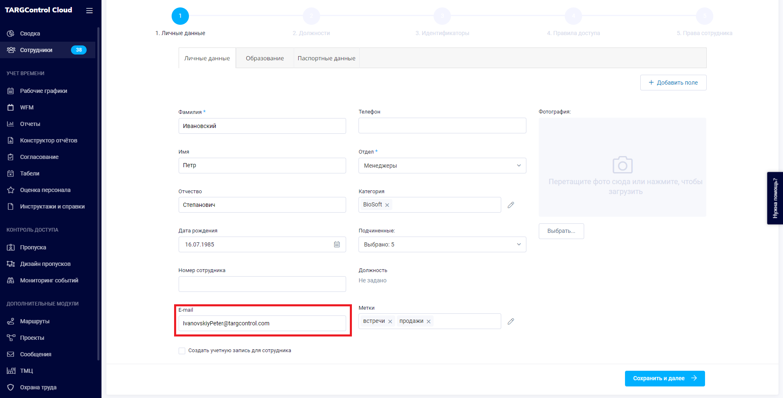The width and height of the screenshot is (783, 398).
Task: Open Мониторинг событий in sidebar
Action: pos(49,280)
